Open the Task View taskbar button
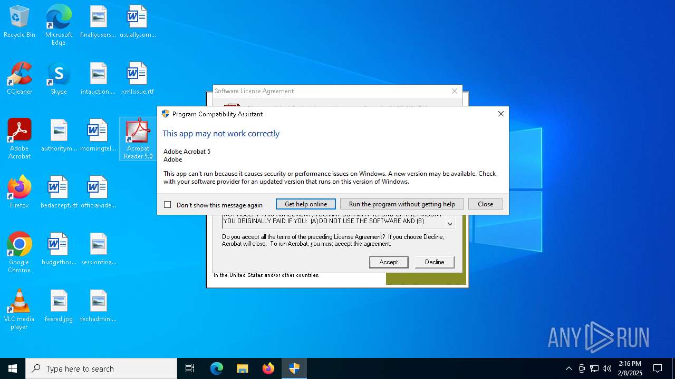The height and width of the screenshot is (379, 675). pyautogui.click(x=190, y=368)
